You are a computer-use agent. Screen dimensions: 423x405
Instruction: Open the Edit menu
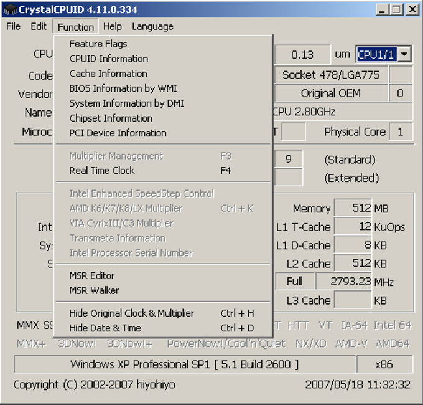coord(39,26)
